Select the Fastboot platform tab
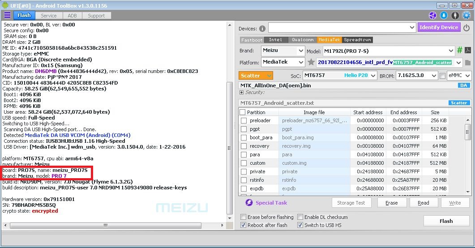Image resolution: width=475 pixels, height=248 pixels. (x=252, y=40)
